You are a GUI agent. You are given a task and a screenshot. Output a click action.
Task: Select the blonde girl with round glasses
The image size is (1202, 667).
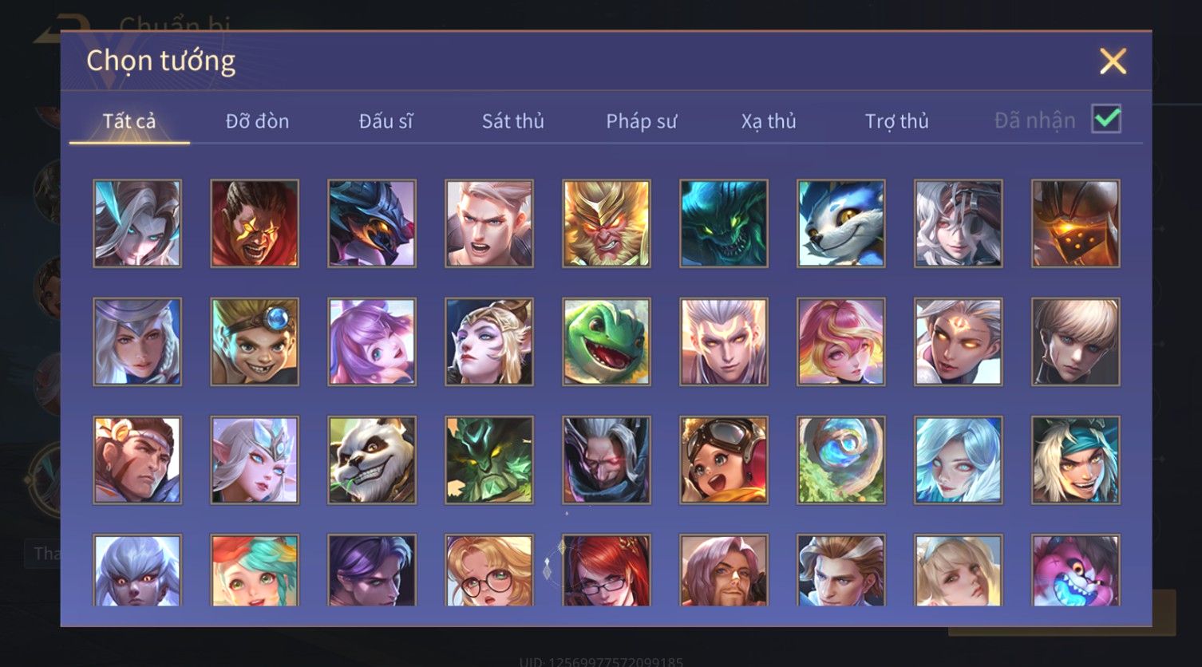point(489,570)
